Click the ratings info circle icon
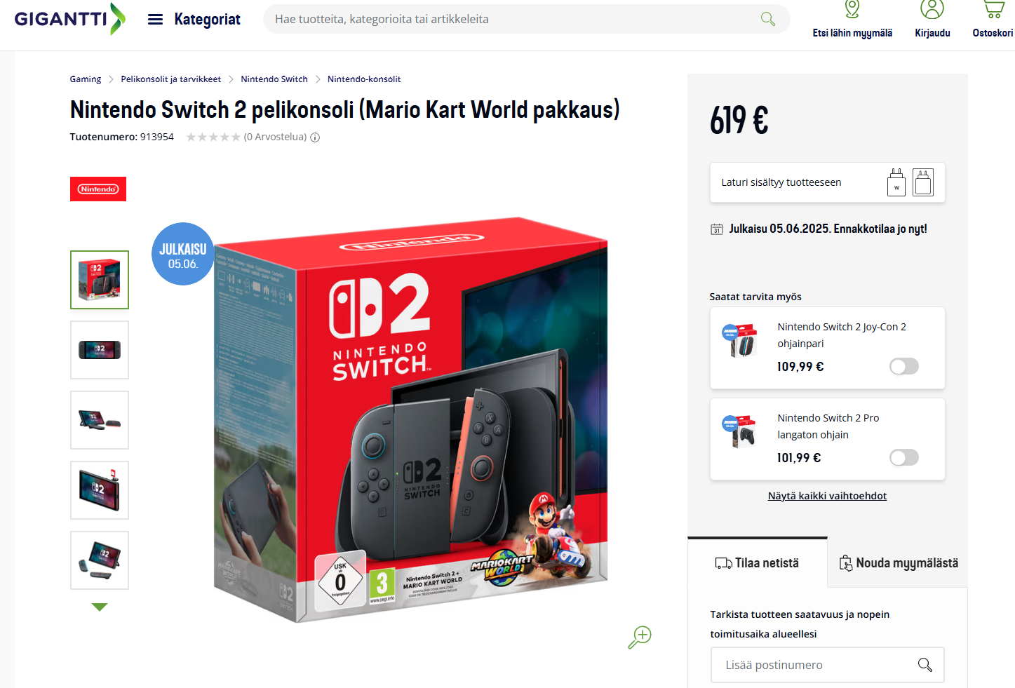 (315, 137)
